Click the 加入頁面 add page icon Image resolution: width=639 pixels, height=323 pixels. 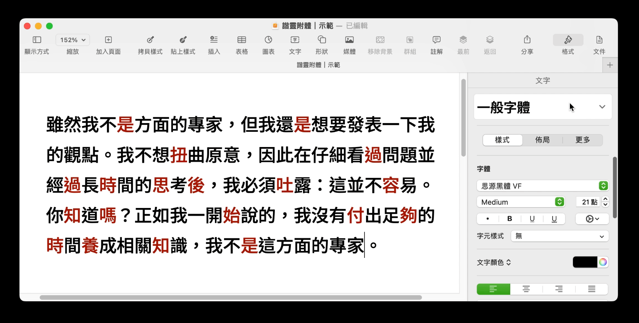coord(108,40)
